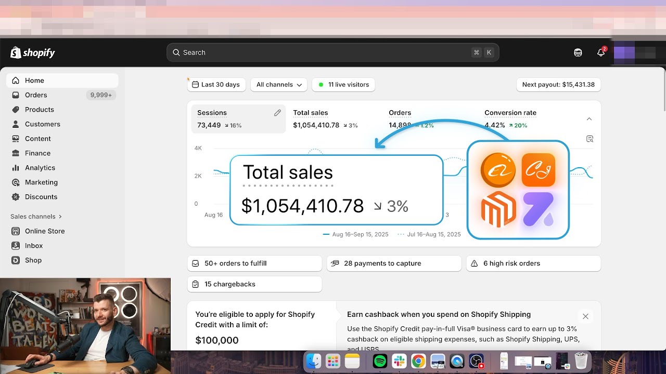Open Analytics in sidebar

pyautogui.click(x=62, y=168)
